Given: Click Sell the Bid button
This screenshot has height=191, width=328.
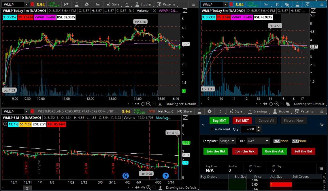Looking at the screenshot, I should tap(303, 151).
